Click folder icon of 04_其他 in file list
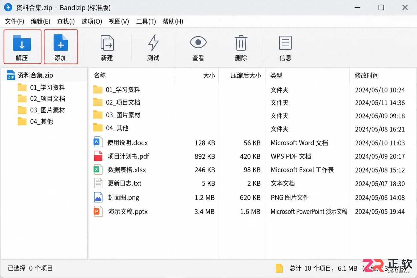Screen dimensions: 417x278 [98, 127]
